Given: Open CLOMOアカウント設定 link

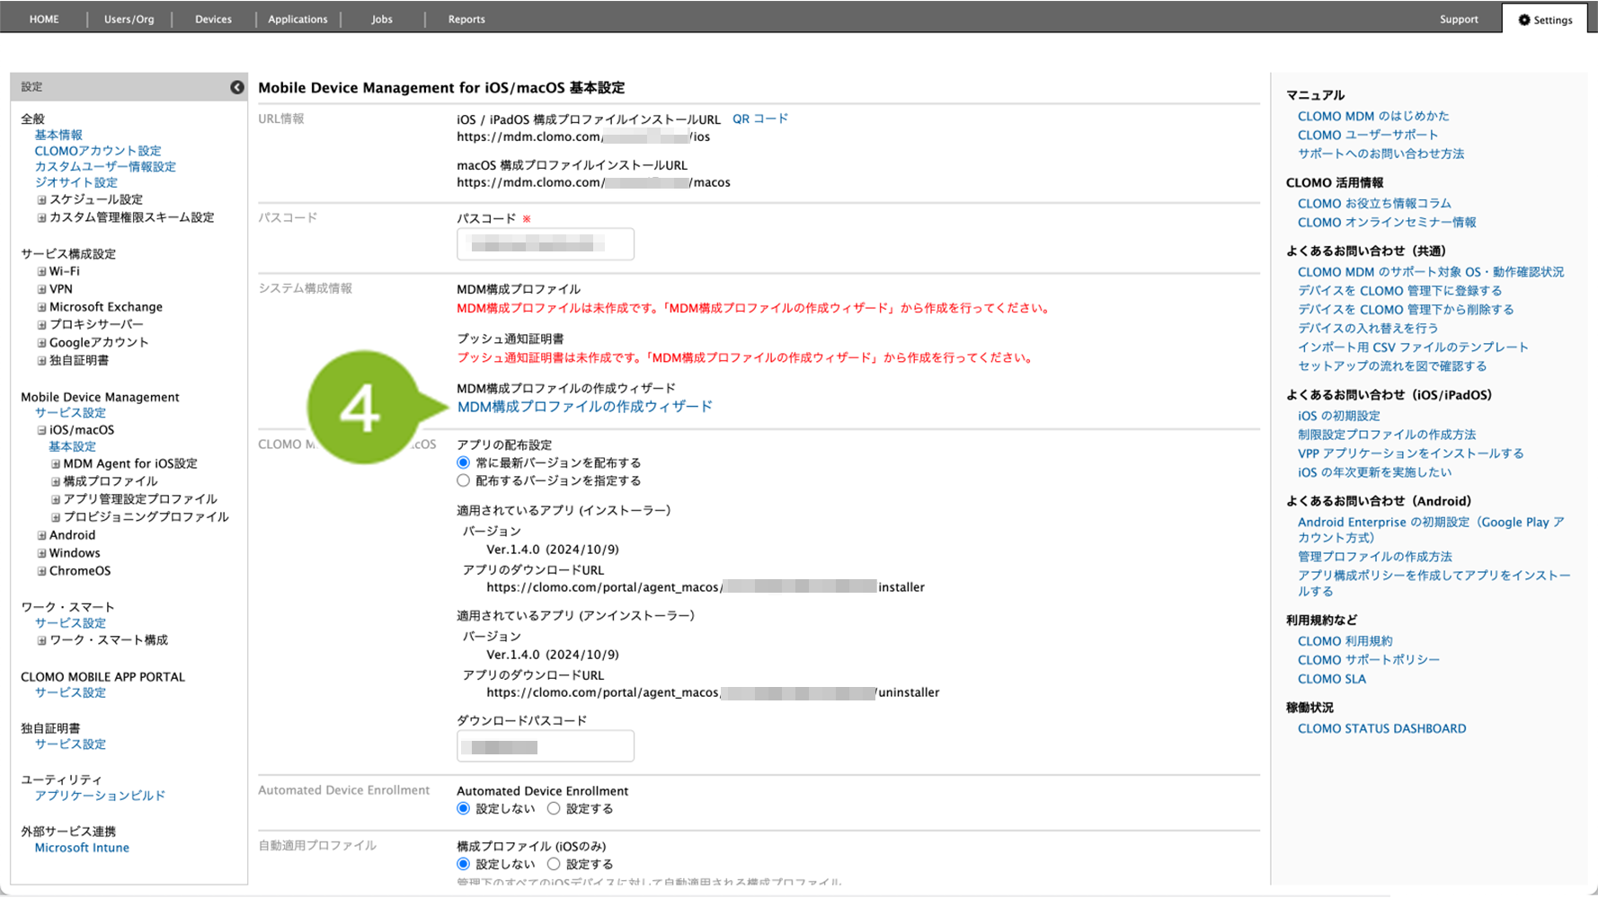Looking at the screenshot, I should [98, 151].
